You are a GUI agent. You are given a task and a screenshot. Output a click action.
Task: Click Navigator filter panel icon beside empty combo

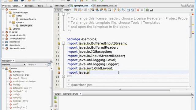tap(50, 64)
